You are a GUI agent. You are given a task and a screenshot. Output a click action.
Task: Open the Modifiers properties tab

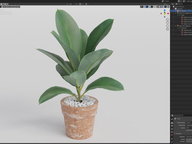click(172, 142)
